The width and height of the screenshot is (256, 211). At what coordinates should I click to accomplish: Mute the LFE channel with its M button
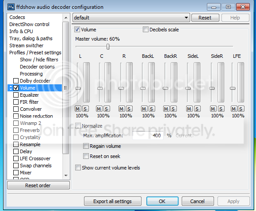233,109
